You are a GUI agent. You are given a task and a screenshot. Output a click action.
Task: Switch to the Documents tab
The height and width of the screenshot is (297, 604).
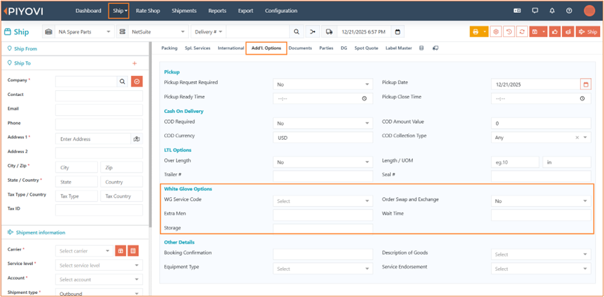300,48
